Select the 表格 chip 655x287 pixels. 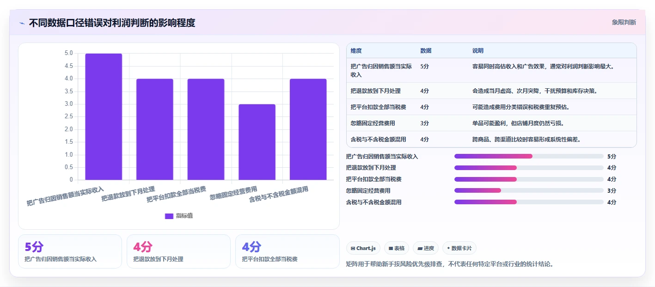tap(397, 248)
